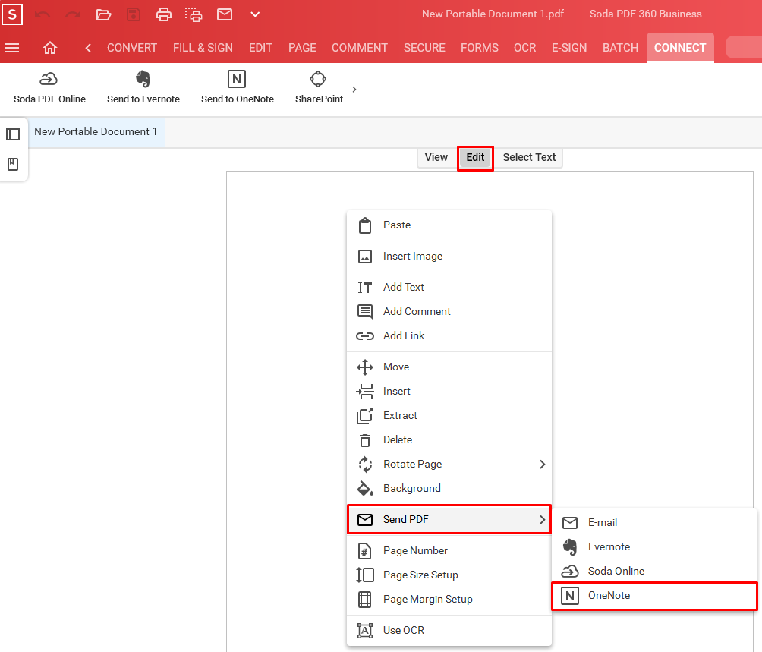Choose Extract from context menu
This screenshot has height=652, width=762.
click(x=449, y=416)
